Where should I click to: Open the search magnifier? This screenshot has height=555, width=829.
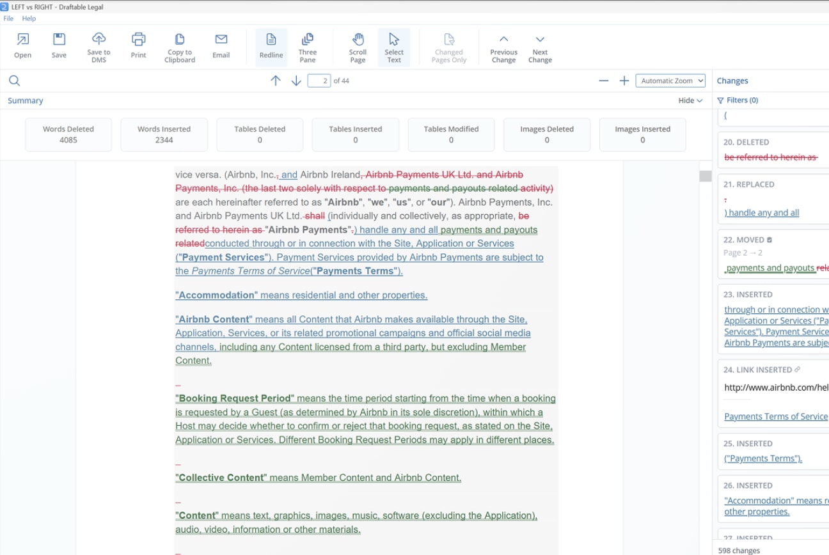tap(13, 80)
